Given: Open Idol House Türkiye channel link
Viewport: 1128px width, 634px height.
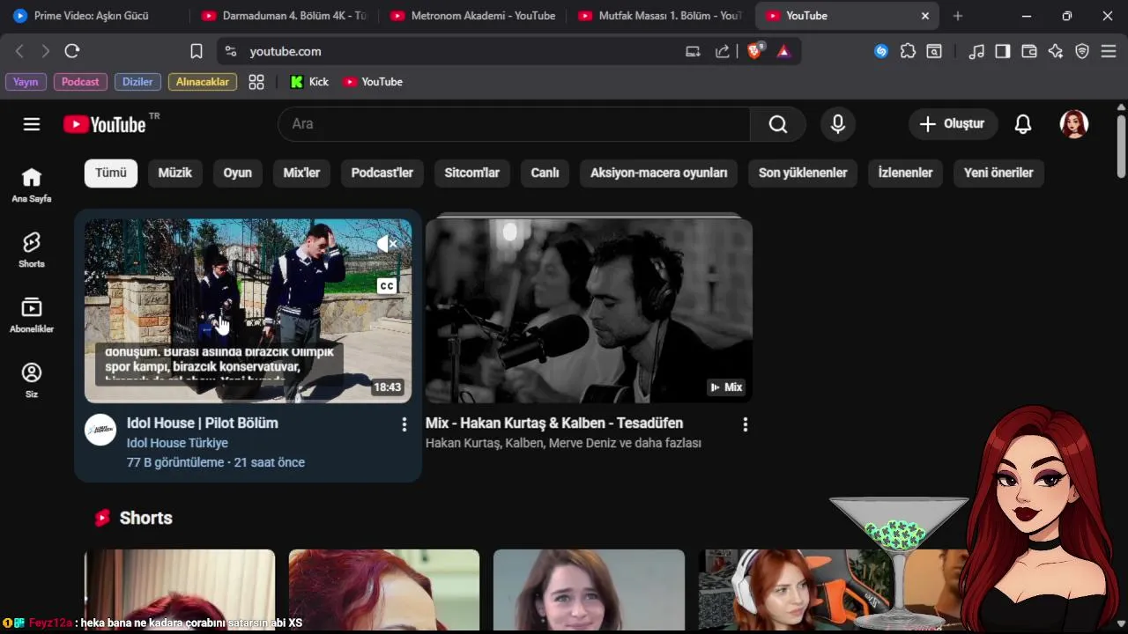Looking at the screenshot, I should [x=177, y=443].
